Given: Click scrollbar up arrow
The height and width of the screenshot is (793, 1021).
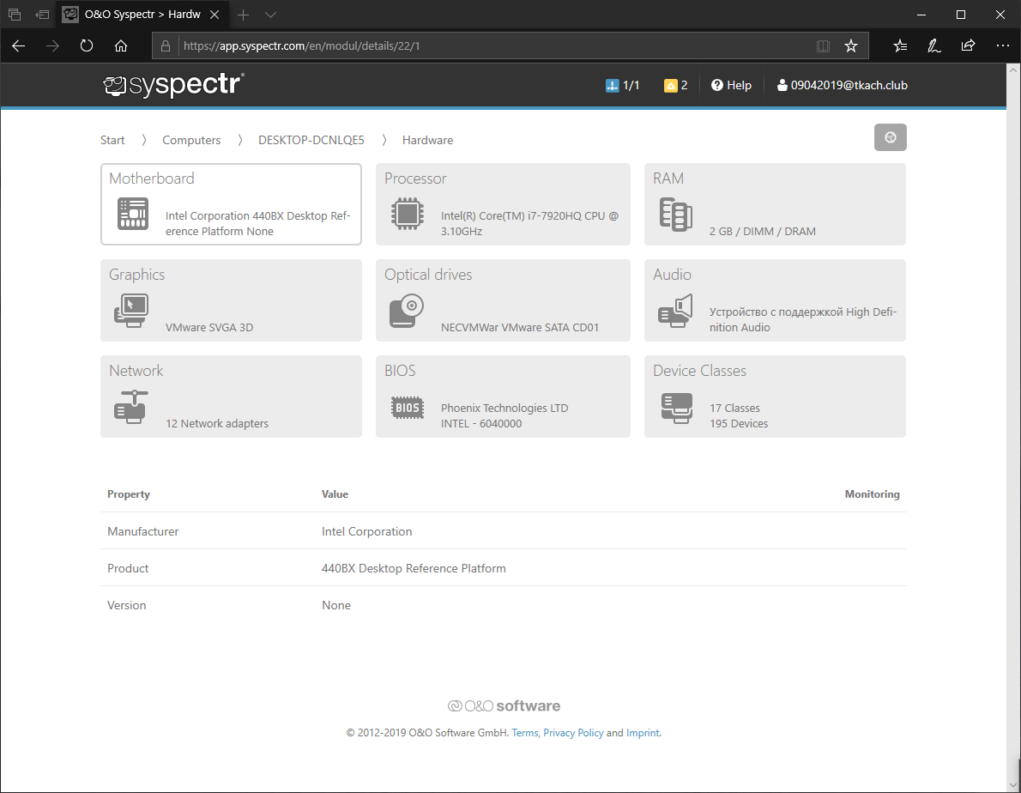Looking at the screenshot, I should pos(1013,69).
